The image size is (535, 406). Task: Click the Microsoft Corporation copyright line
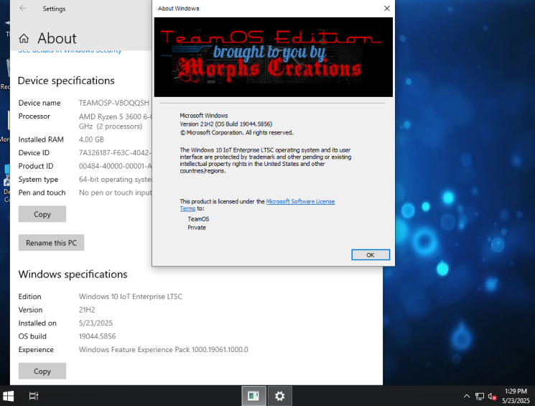click(236, 132)
